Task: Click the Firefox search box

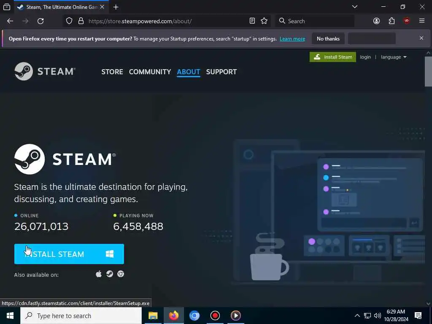Action: [x=315, y=21]
